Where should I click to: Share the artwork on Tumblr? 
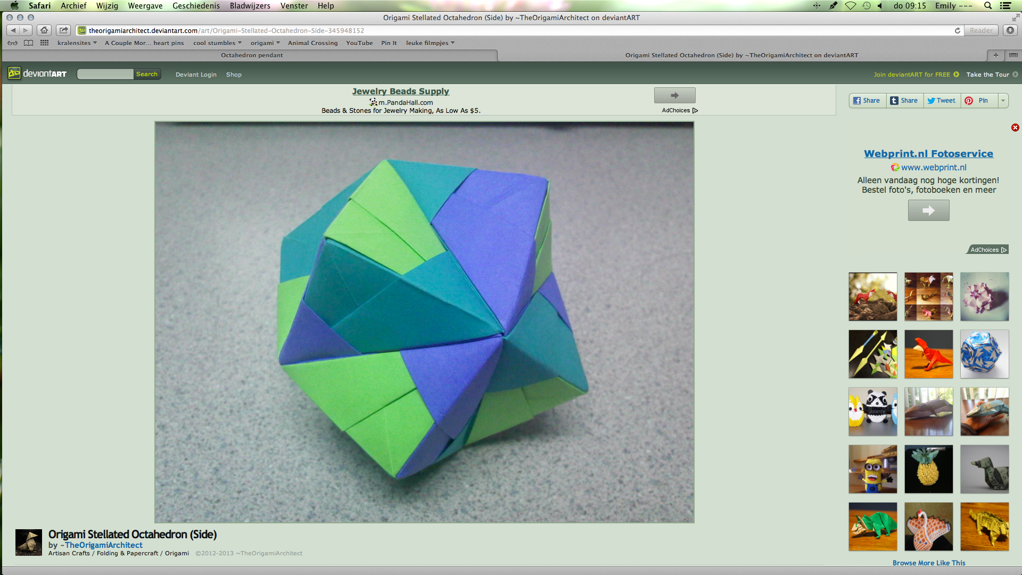click(x=904, y=100)
